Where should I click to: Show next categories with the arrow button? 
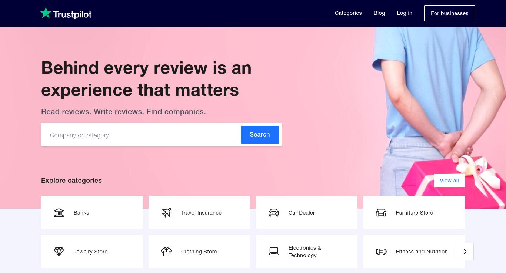pyautogui.click(x=465, y=252)
